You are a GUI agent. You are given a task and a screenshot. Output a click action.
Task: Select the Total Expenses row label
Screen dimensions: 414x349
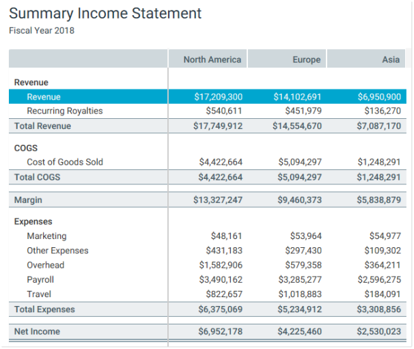44,309
